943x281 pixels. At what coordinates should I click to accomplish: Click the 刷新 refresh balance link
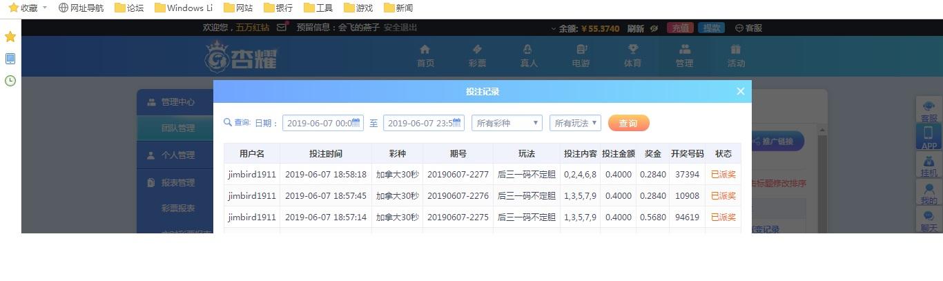(x=635, y=28)
